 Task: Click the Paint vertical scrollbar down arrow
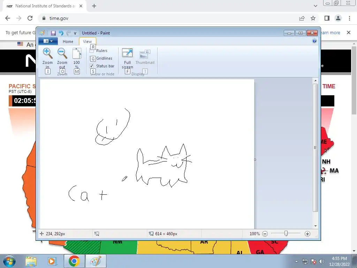tap(315, 226)
